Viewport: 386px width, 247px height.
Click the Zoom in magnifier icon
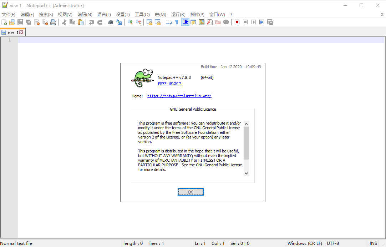(x=130, y=22)
